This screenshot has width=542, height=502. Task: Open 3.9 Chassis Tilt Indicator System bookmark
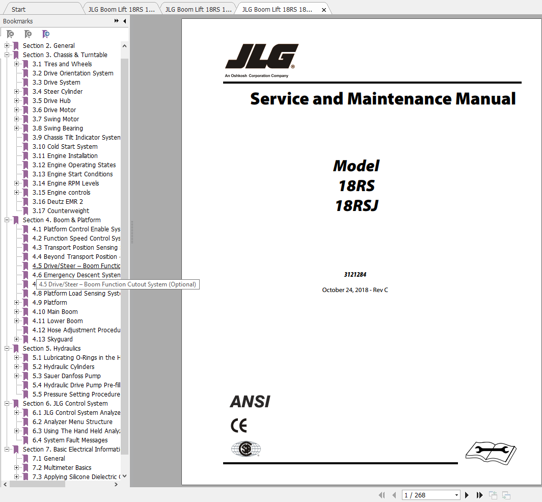pos(76,137)
